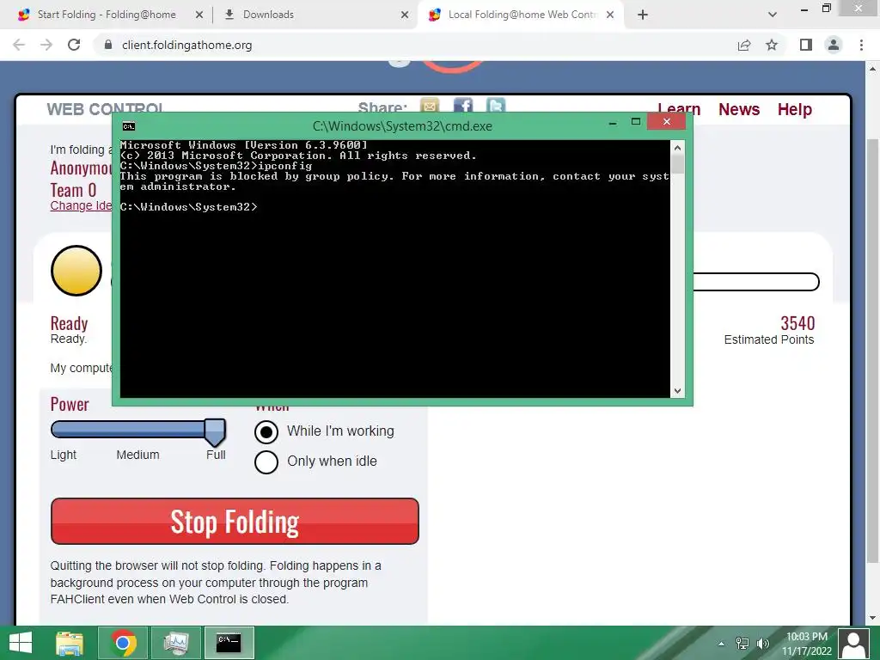Open volume tray icon
This screenshot has height=660, width=880.
click(x=763, y=643)
